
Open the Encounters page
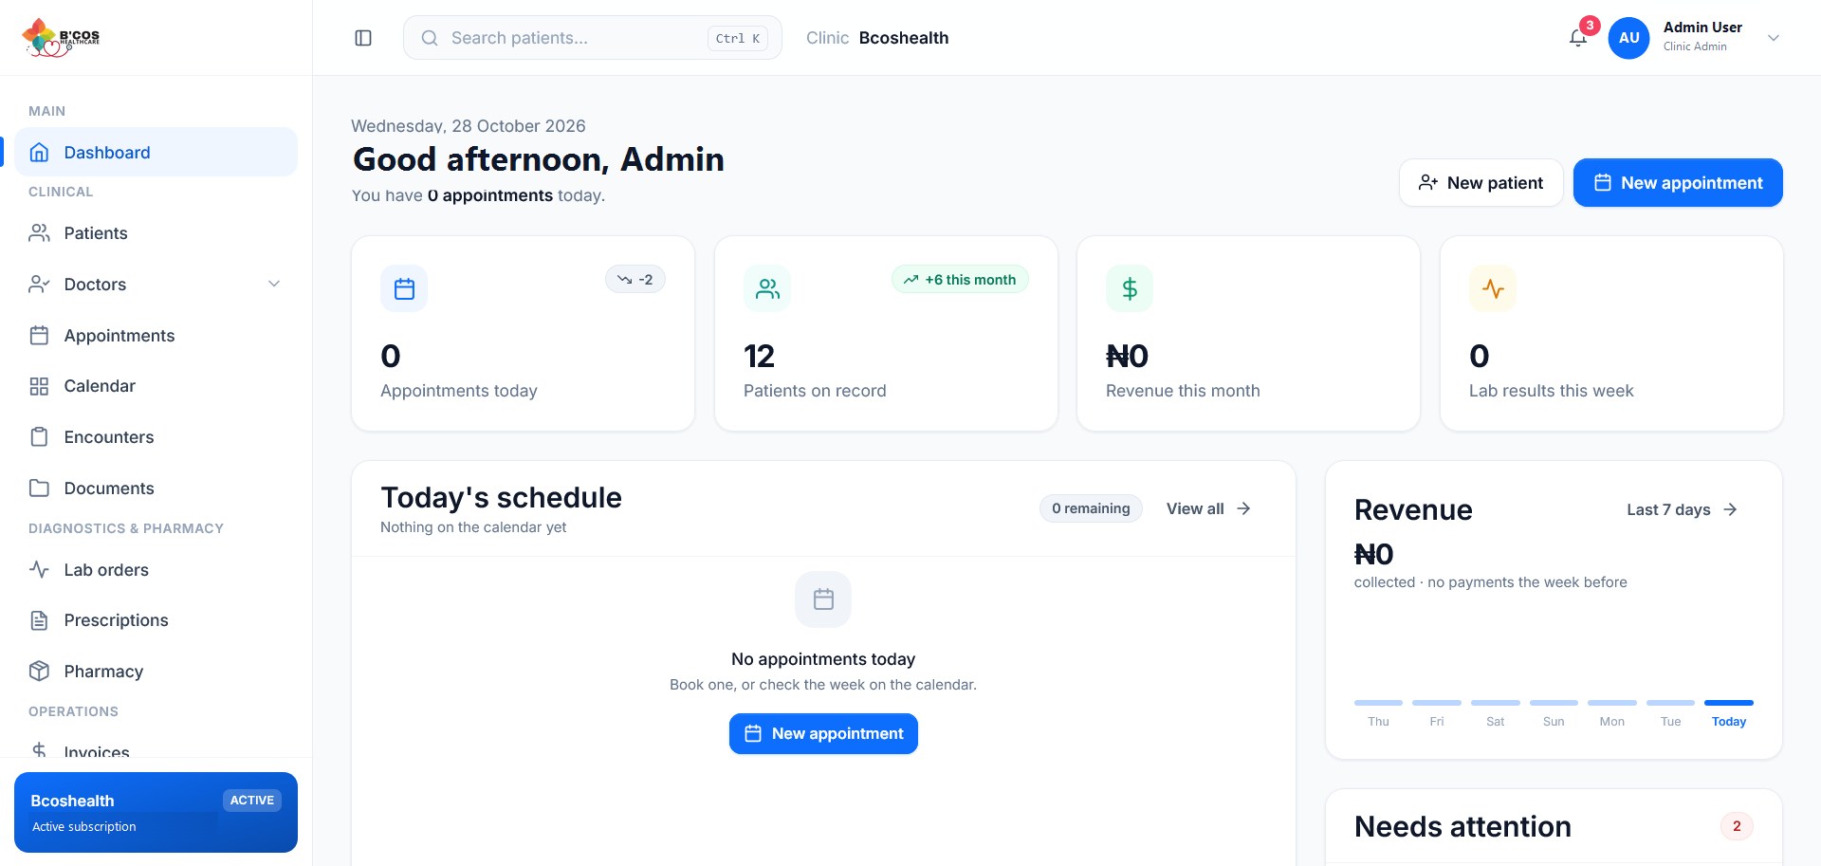156,437
